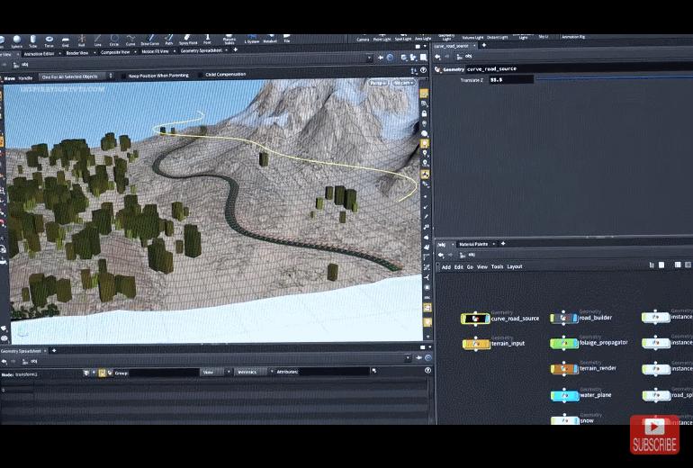693x468 pixels.
Task: Open the Tools menu in network editor
Action: (497, 266)
